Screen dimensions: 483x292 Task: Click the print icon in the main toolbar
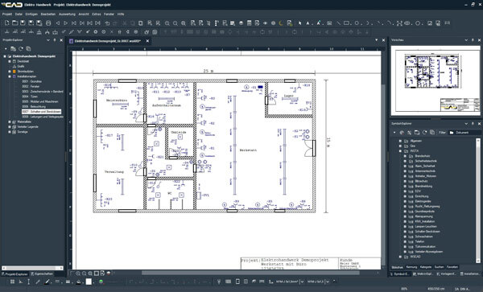[48, 23]
